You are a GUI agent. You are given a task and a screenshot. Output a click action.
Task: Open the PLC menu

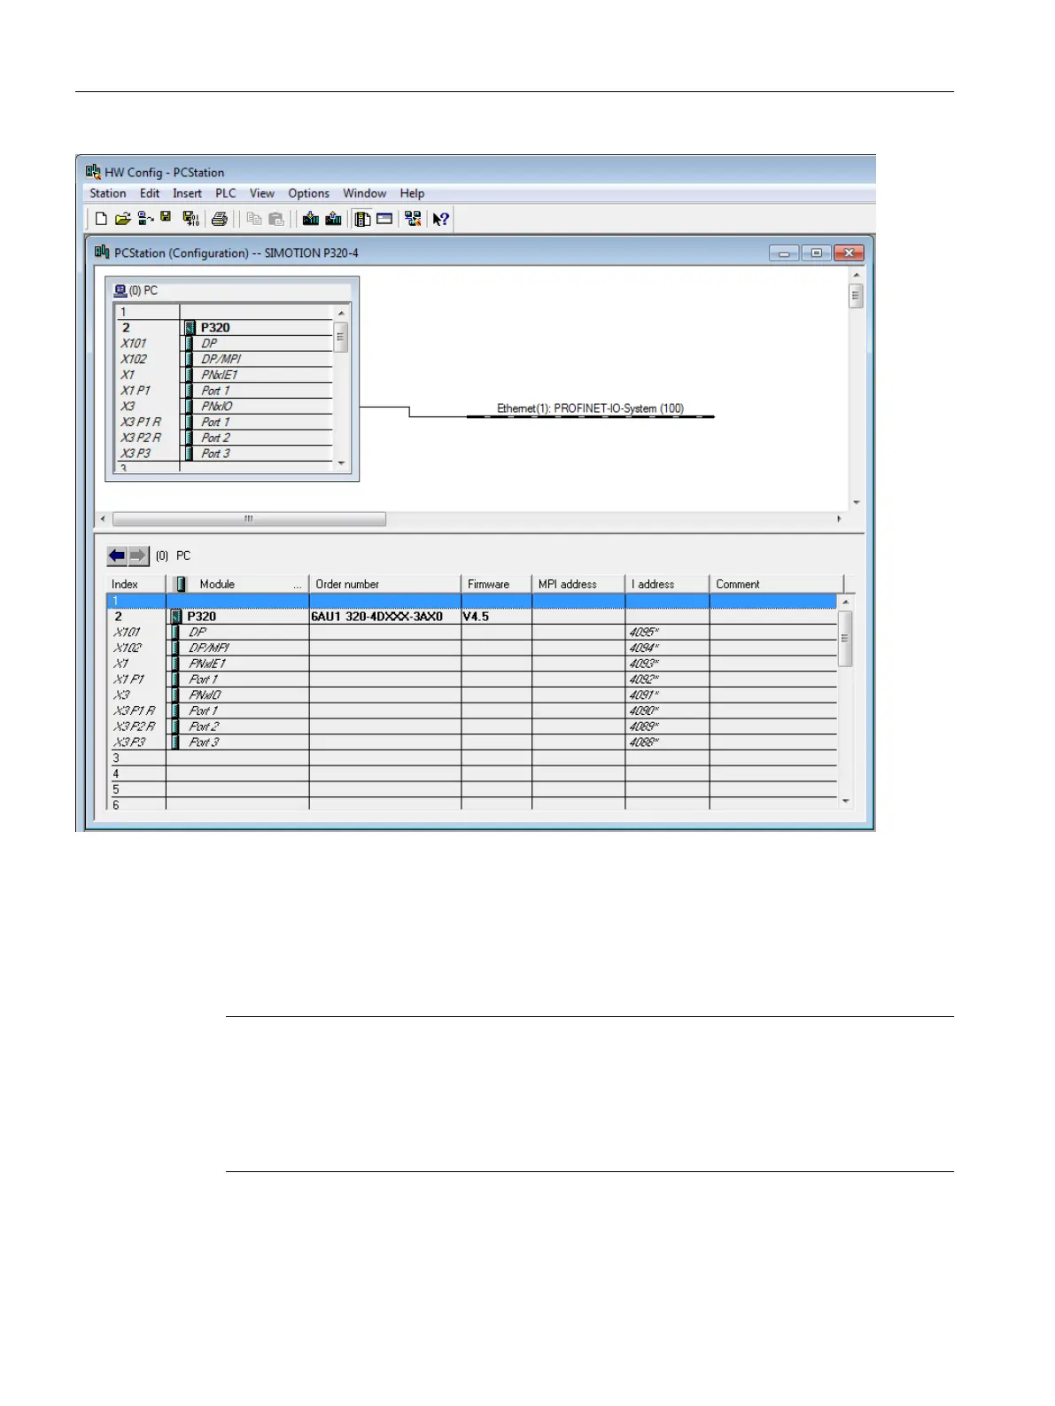[x=226, y=193]
